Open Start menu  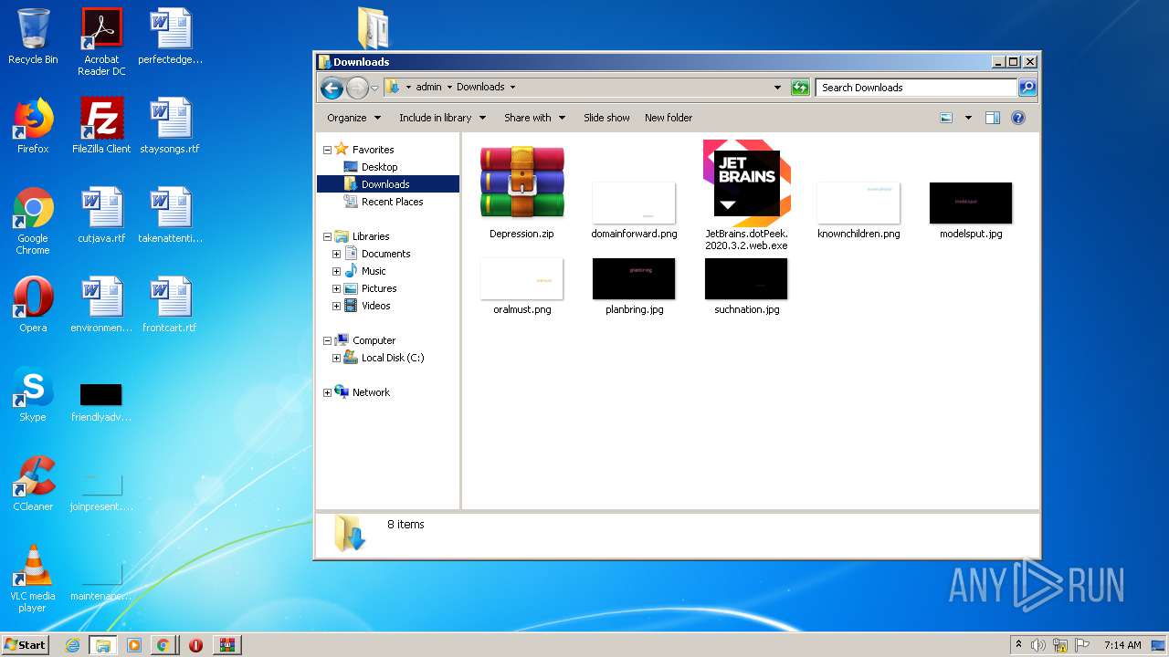pos(26,645)
